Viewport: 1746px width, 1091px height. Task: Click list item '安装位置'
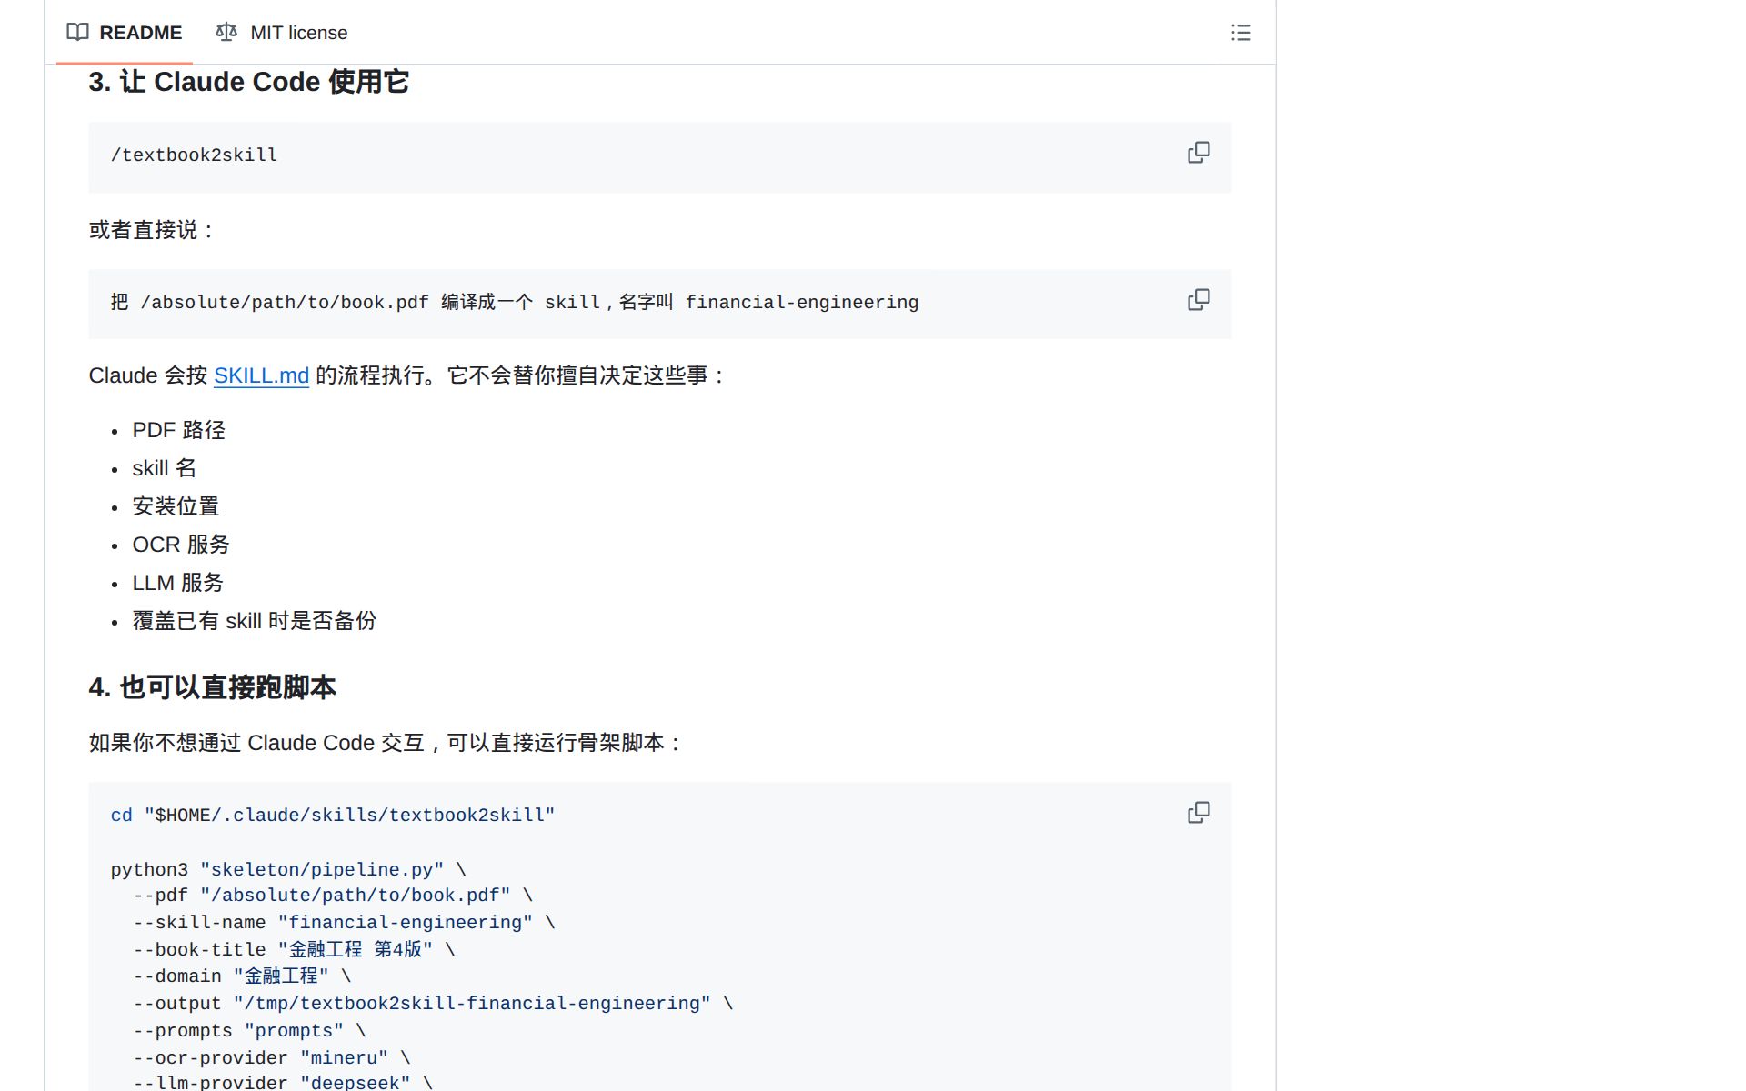tap(176, 506)
